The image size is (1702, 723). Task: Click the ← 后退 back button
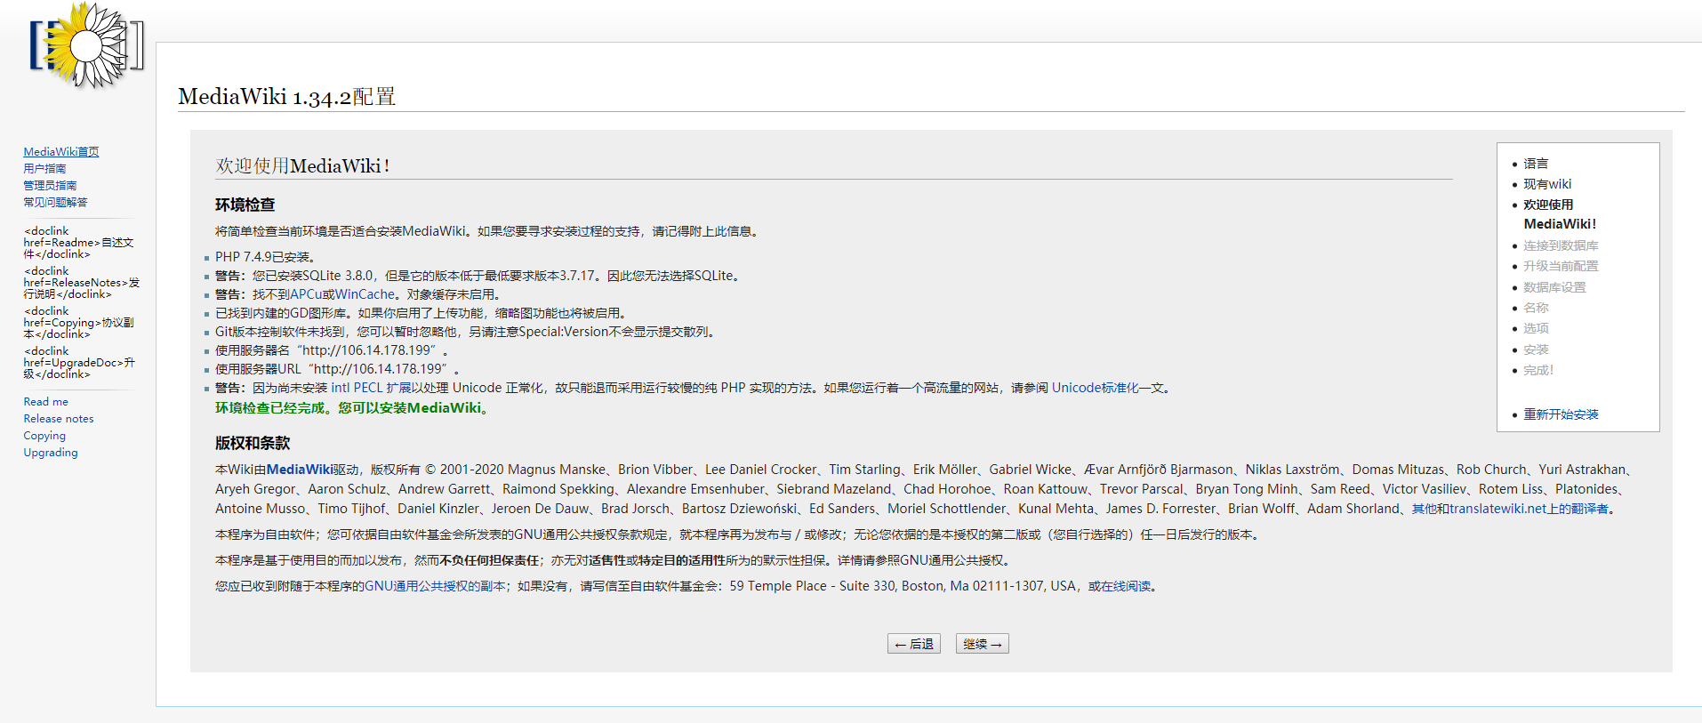point(914,644)
